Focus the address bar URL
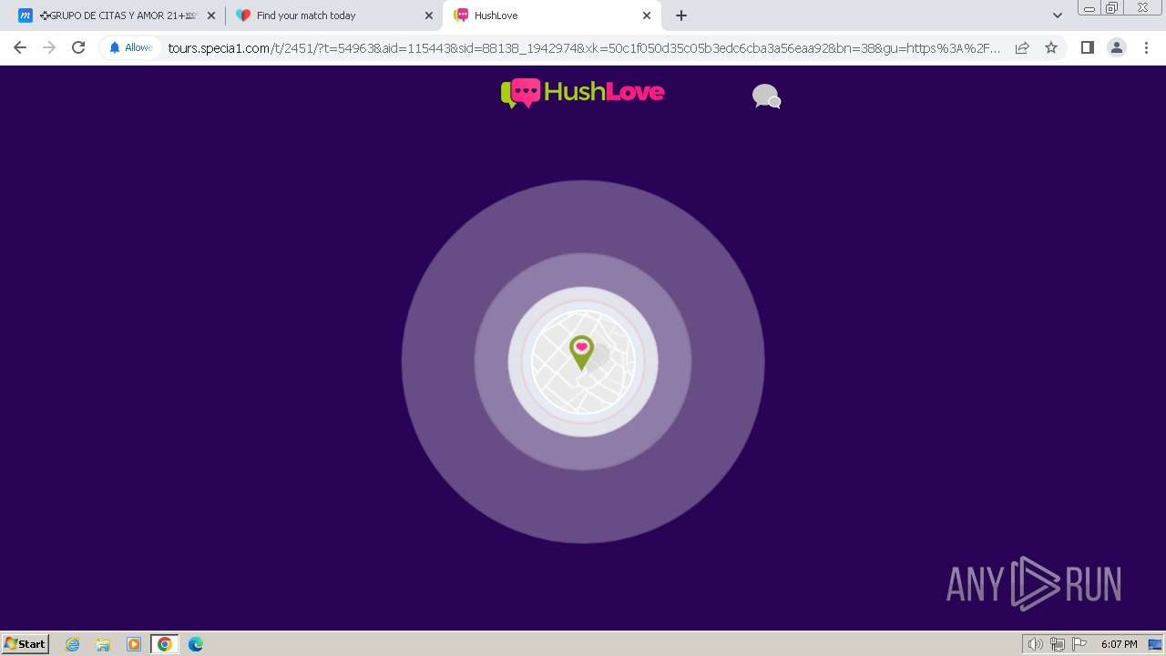 pyautogui.click(x=583, y=47)
